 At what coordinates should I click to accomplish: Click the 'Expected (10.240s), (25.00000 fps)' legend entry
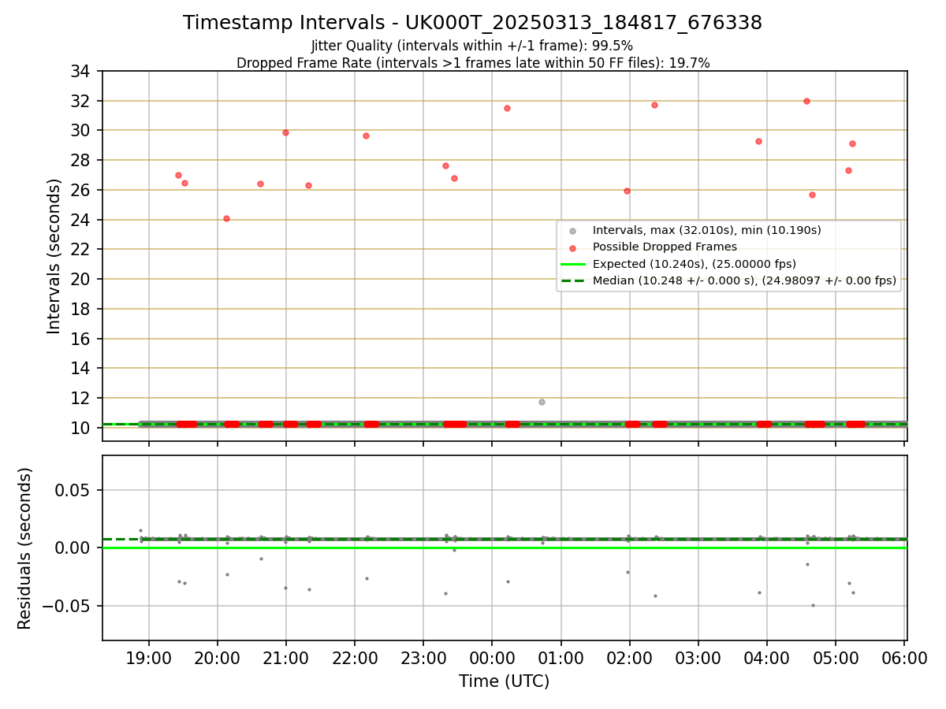pos(695,264)
